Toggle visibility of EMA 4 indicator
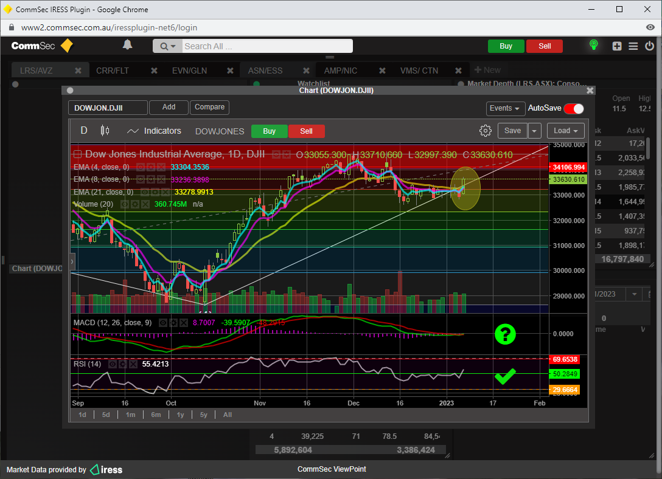This screenshot has width=662, height=479. point(141,167)
